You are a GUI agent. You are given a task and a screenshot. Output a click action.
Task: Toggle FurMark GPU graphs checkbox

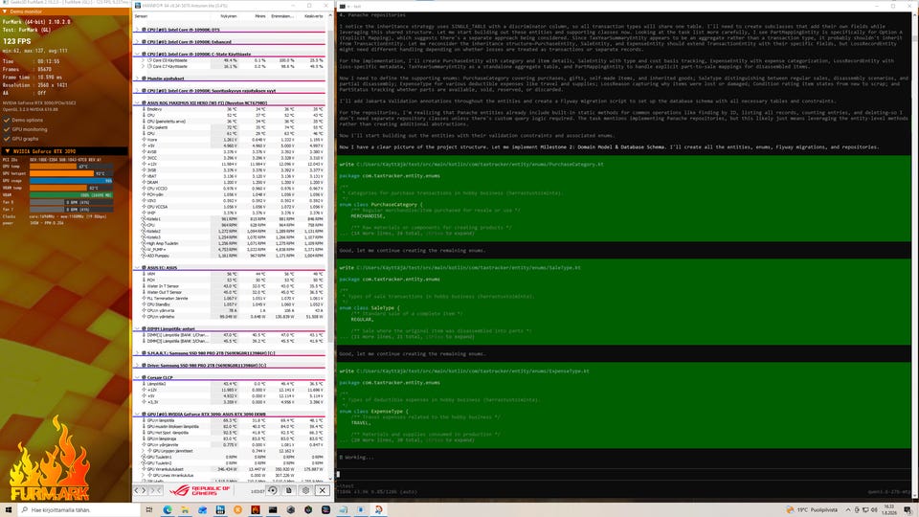pyautogui.click(x=7, y=139)
